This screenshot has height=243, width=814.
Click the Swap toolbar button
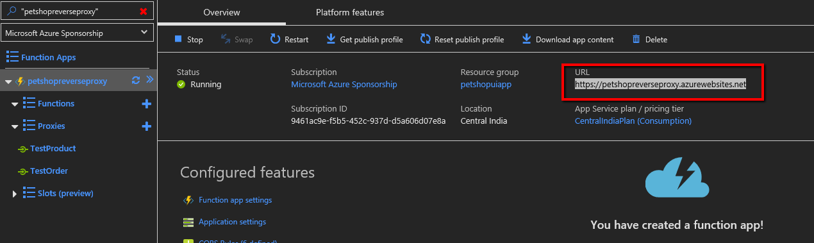[237, 40]
